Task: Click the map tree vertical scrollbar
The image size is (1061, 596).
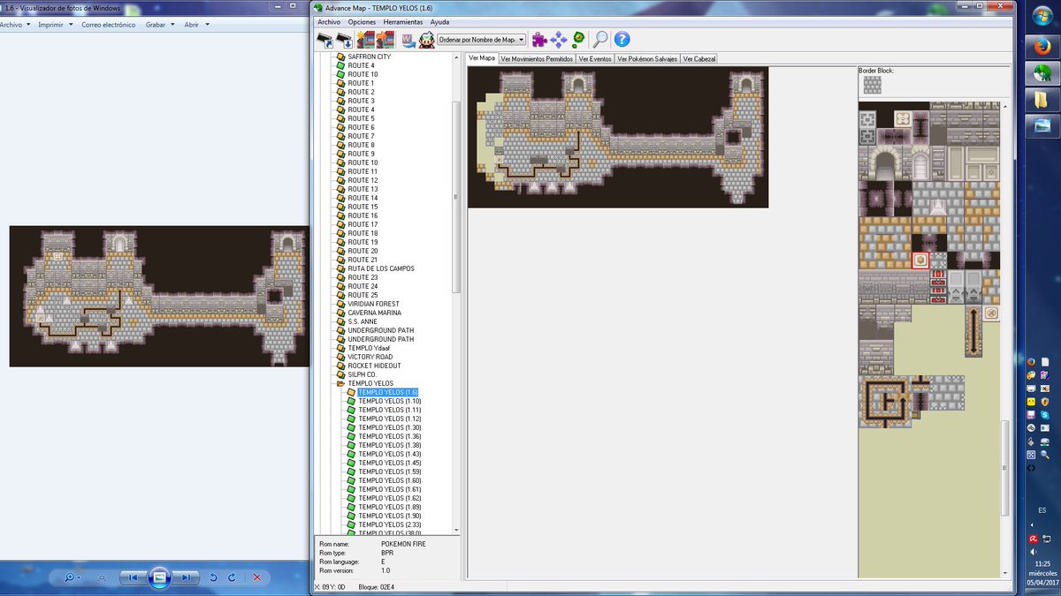Action: [x=456, y=198]
